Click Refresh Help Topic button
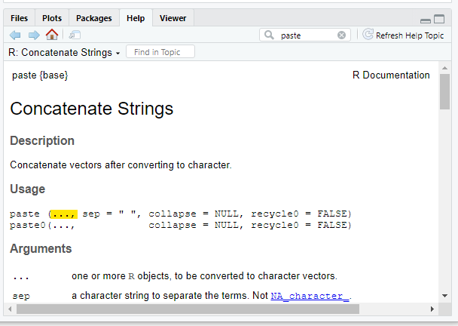 [404, 35]
